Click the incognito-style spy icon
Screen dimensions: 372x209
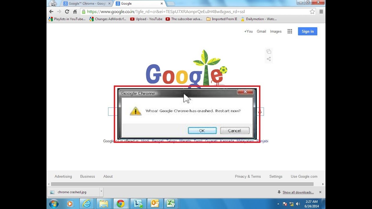[53, 3]
